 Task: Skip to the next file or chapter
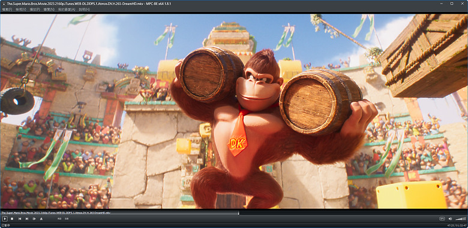click(27, 219)
